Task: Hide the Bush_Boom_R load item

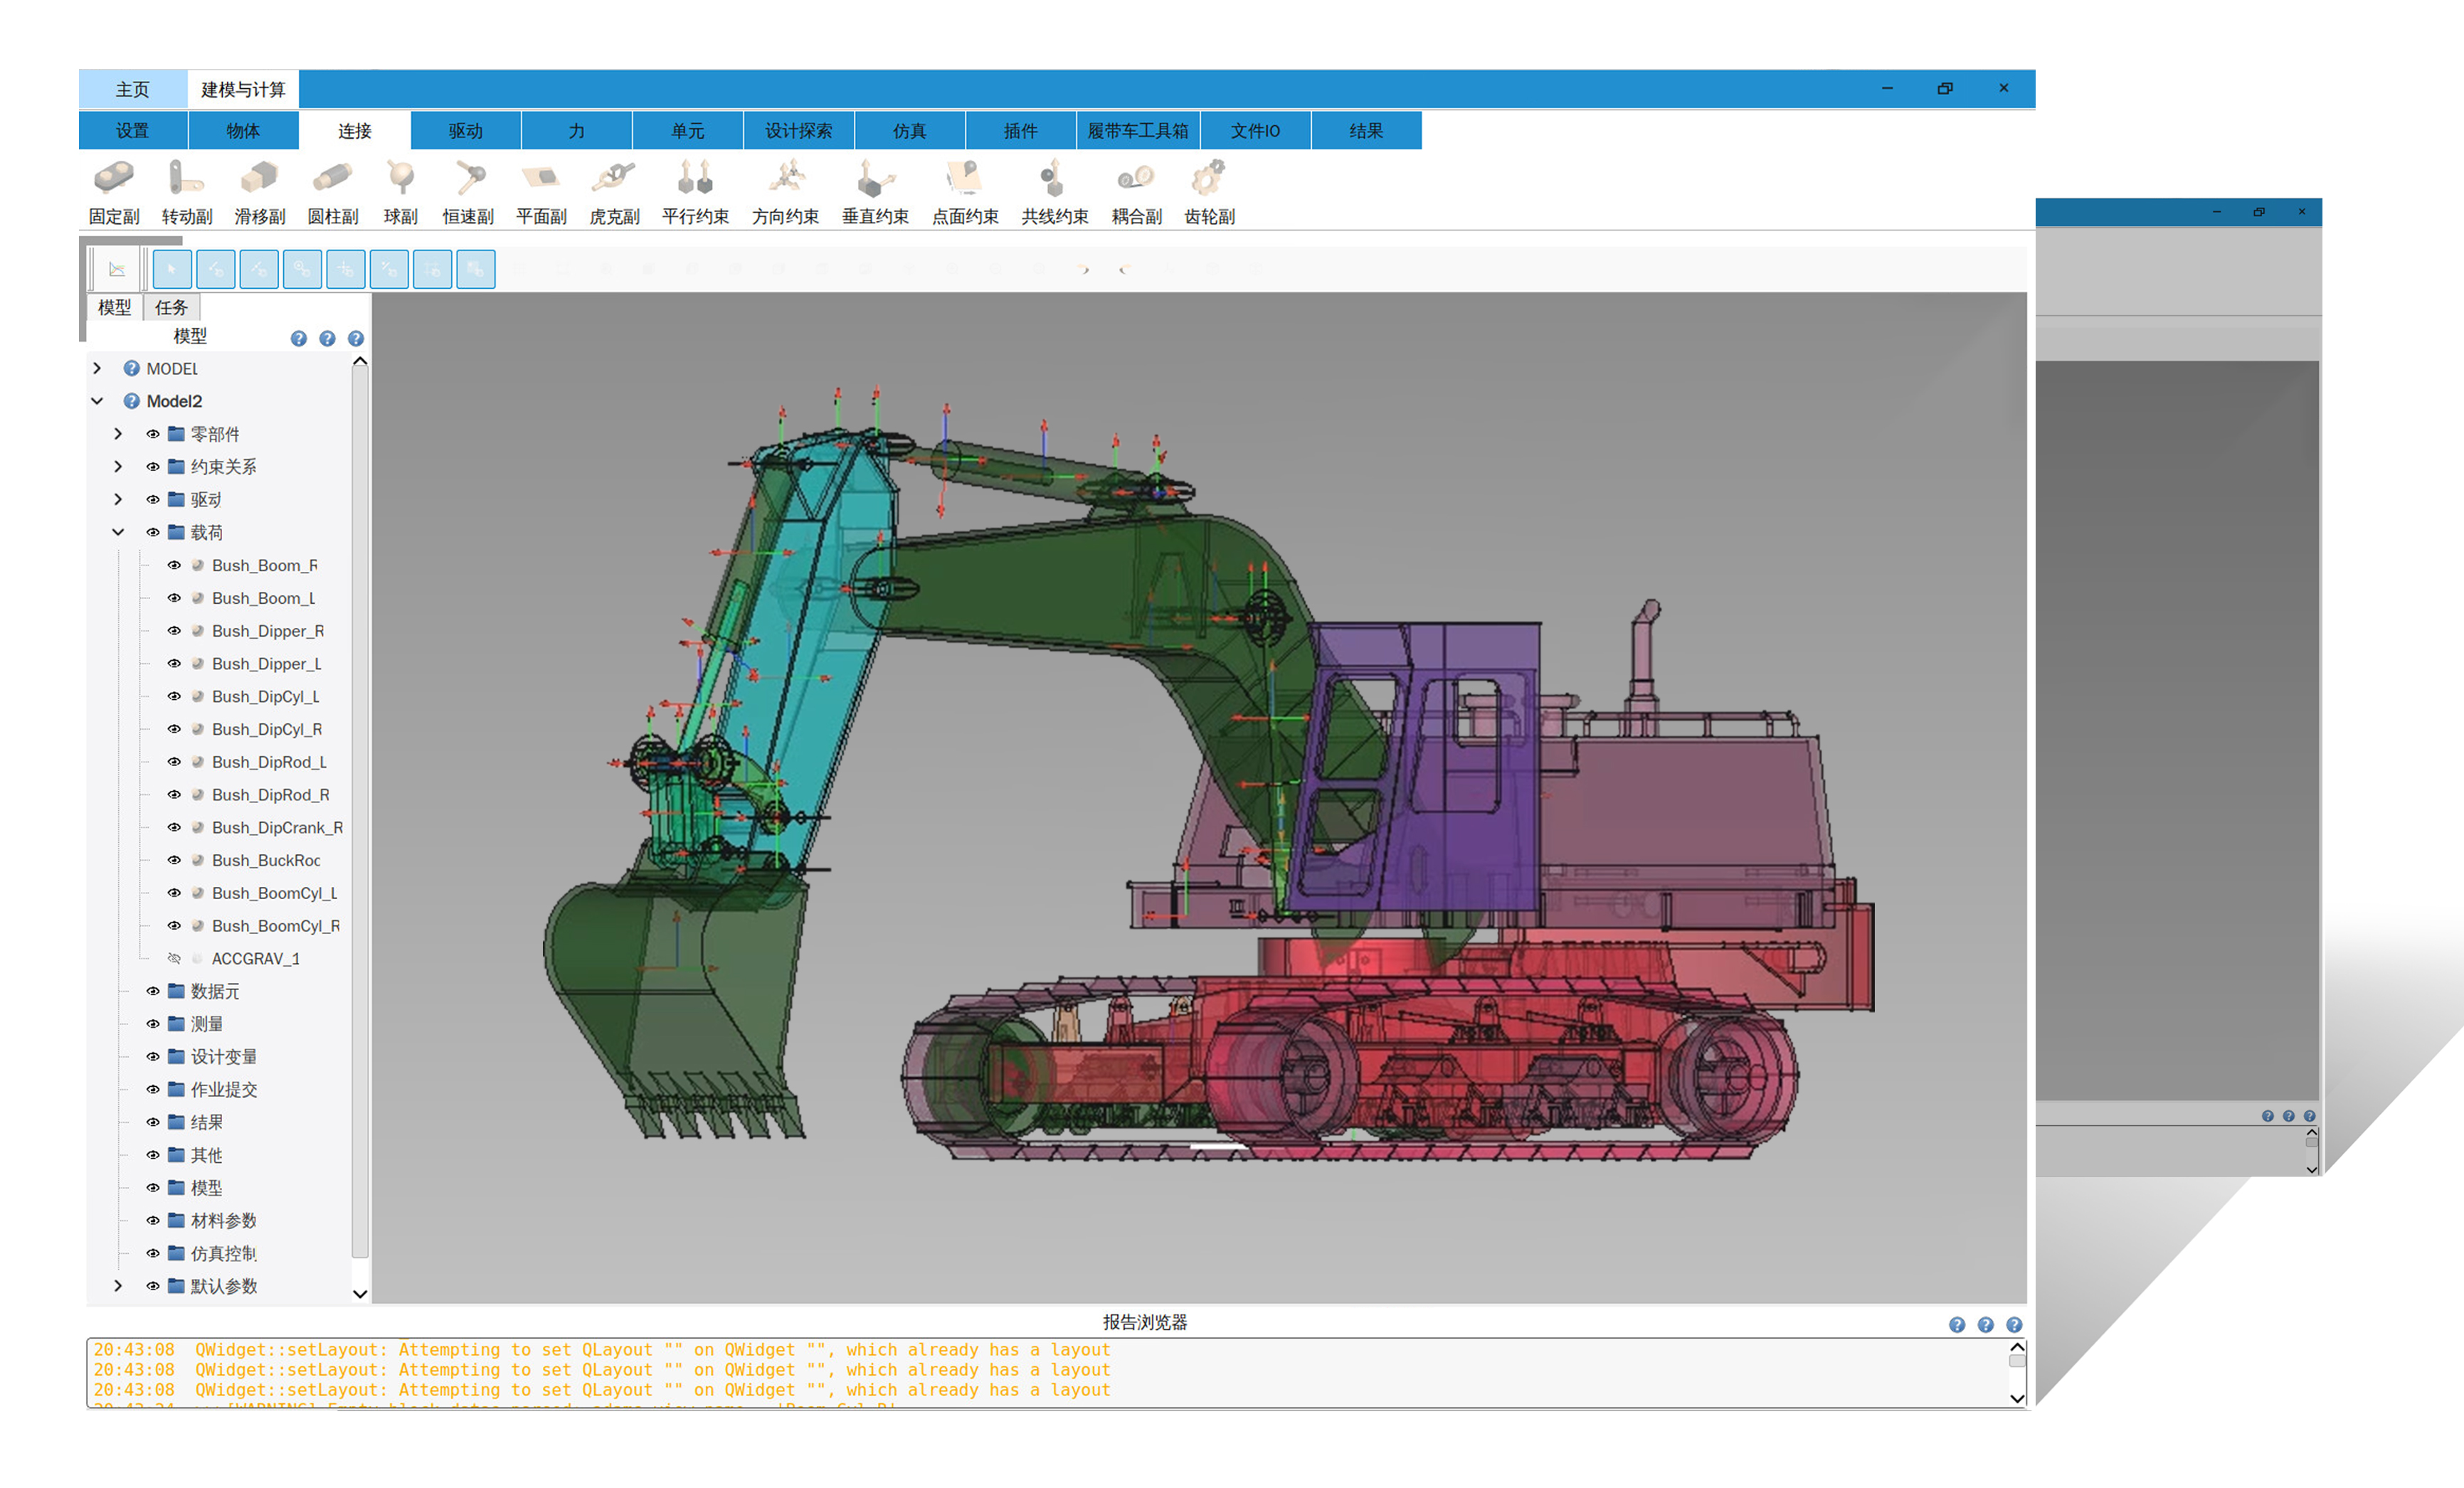Action: point(174,565)
